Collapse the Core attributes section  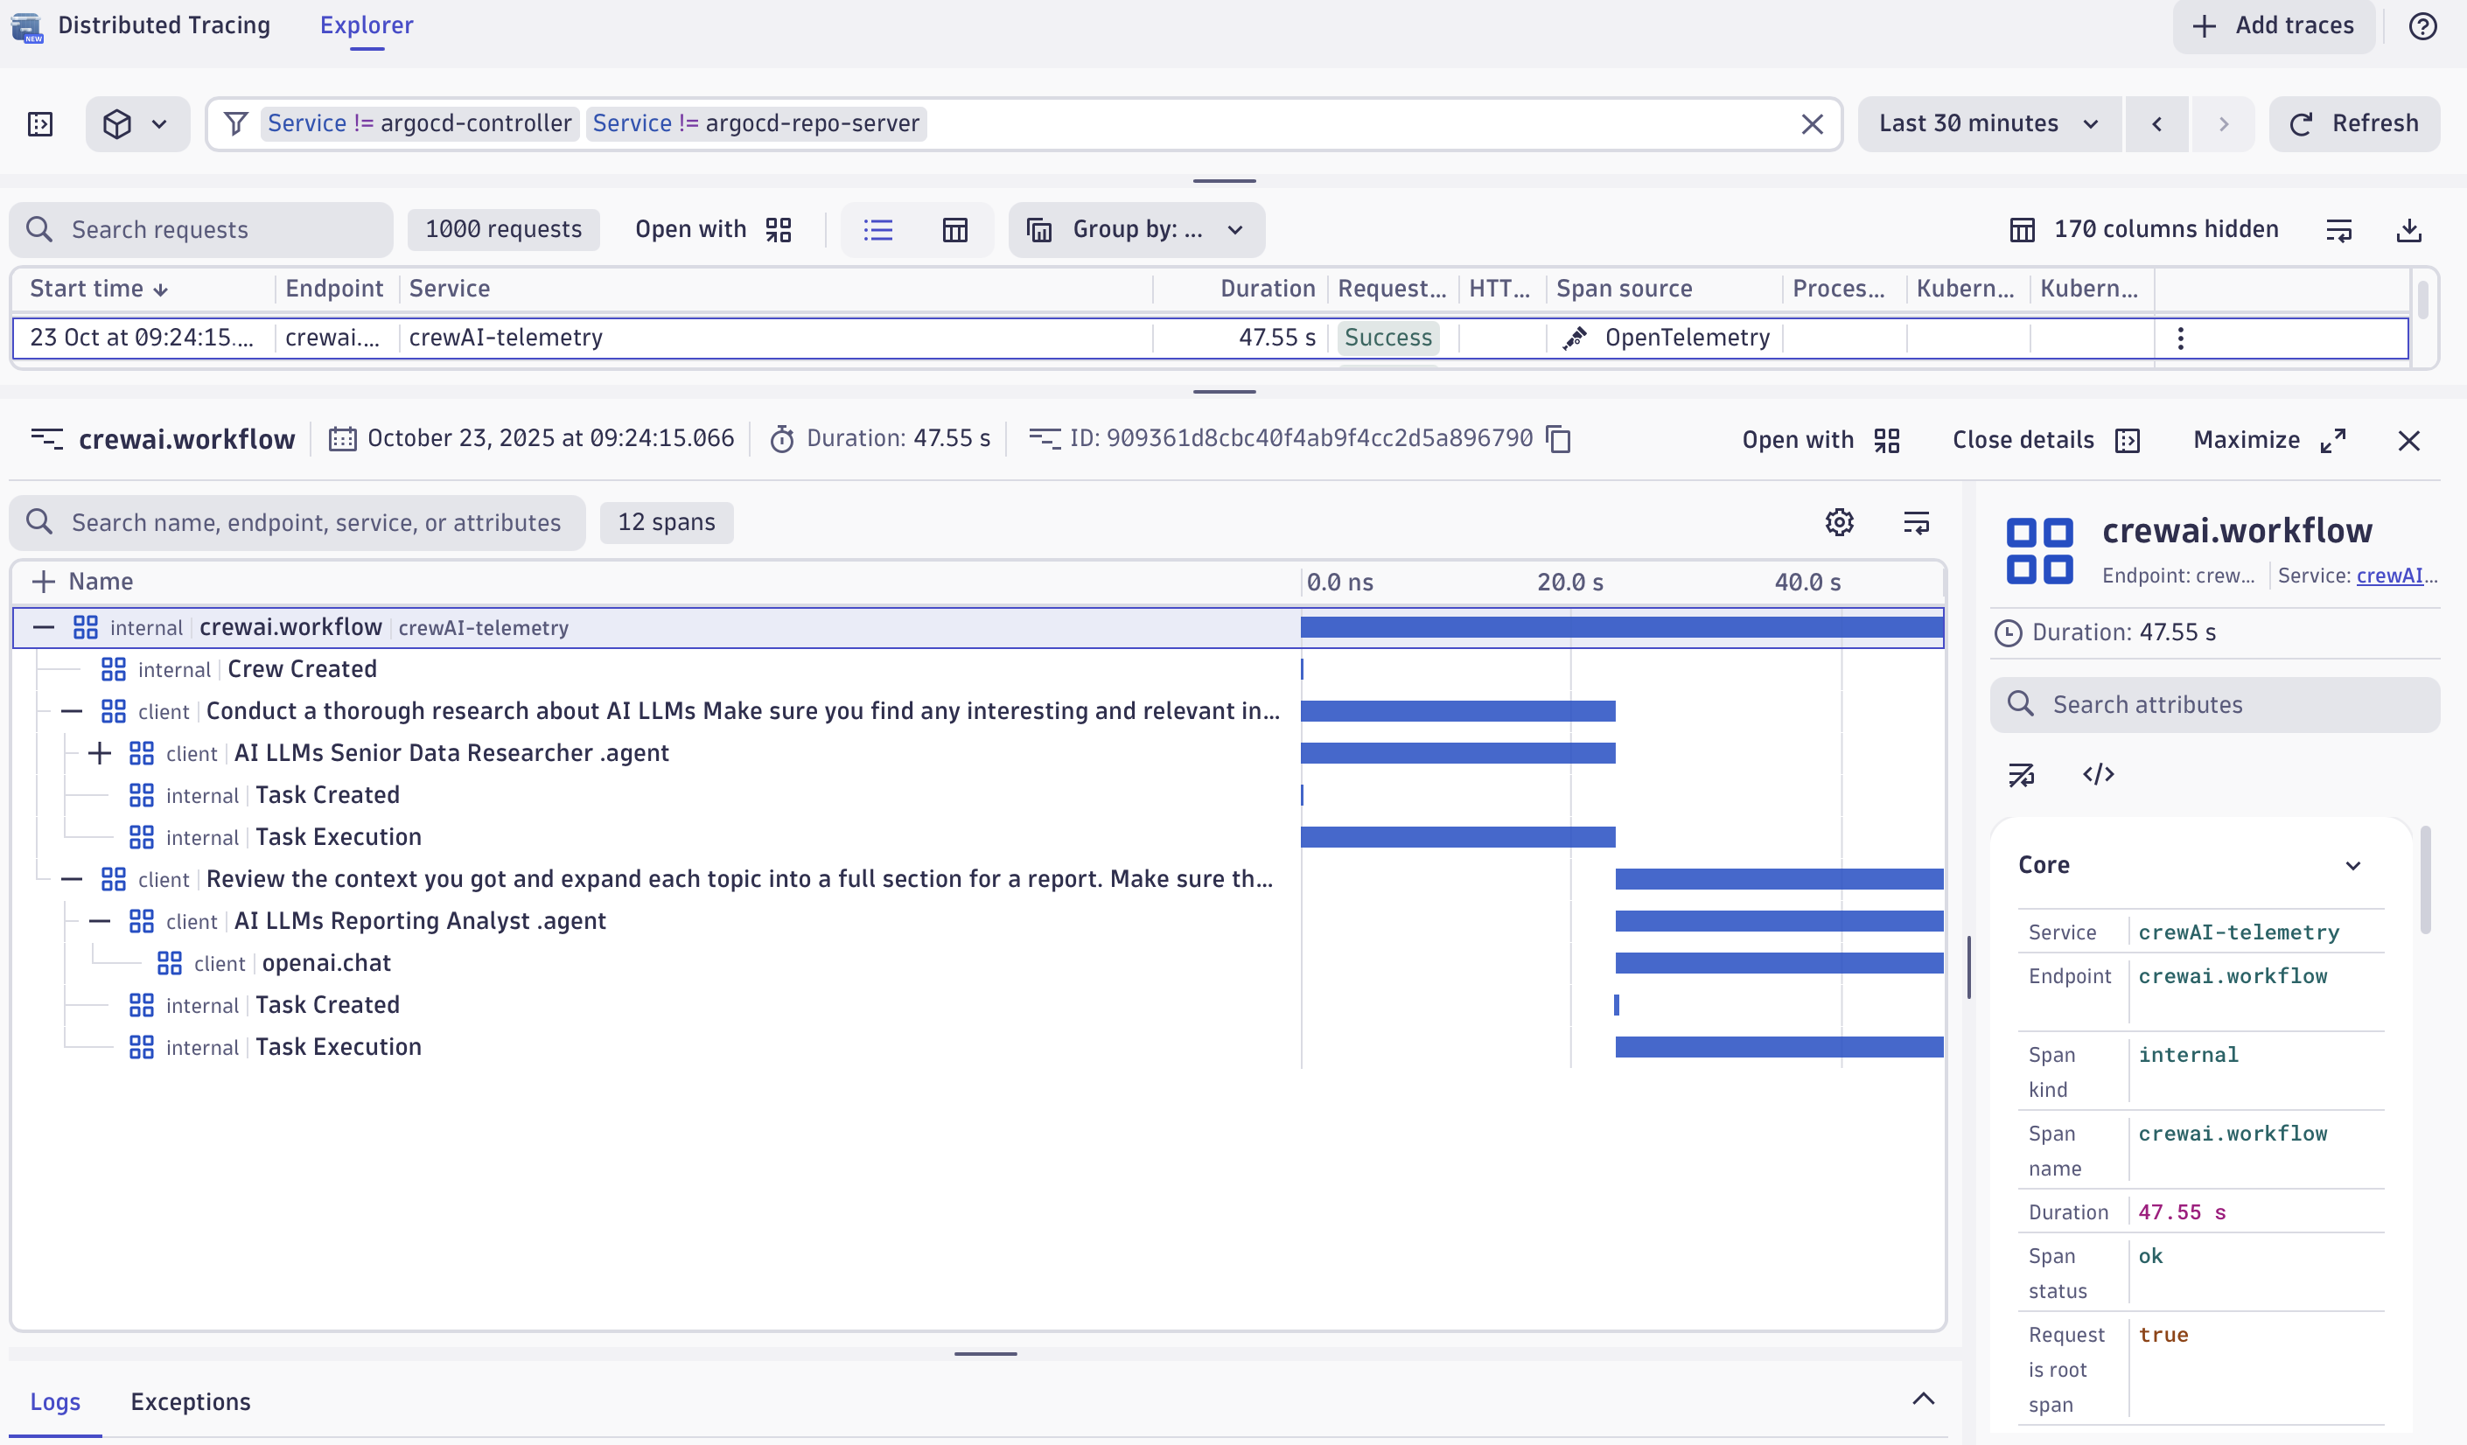2352,867
